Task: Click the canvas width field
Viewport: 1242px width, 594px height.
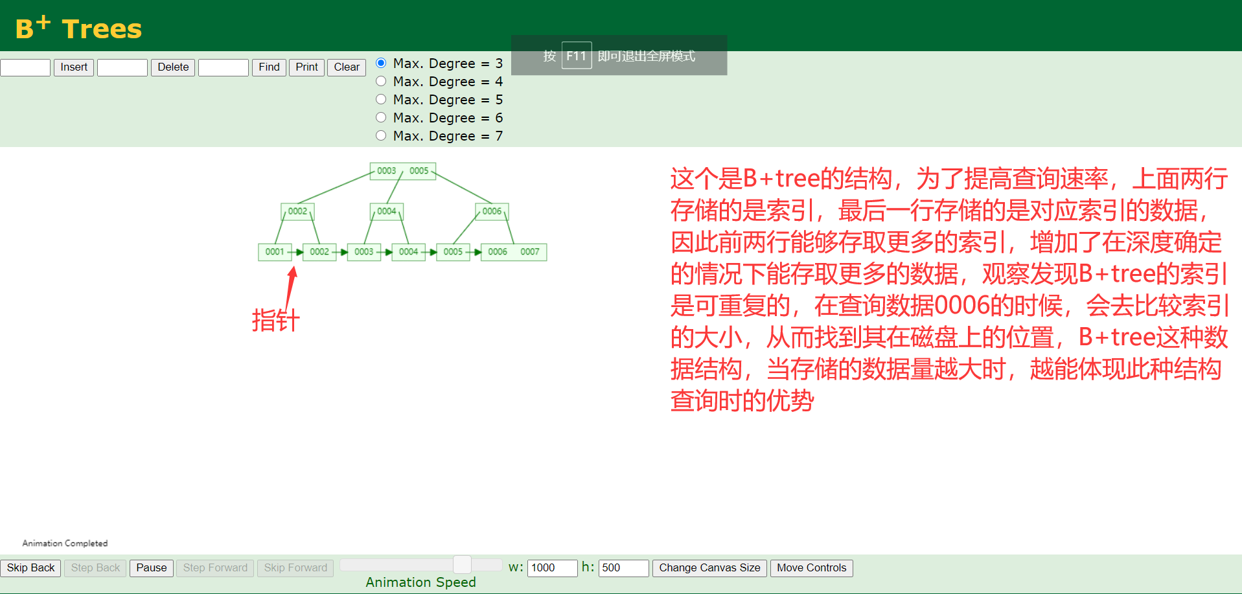Action: click(x=552, y=568)
